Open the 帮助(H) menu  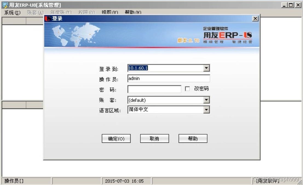133,13
